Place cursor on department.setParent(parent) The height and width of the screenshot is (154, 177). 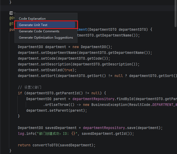[x=56, y=111]
